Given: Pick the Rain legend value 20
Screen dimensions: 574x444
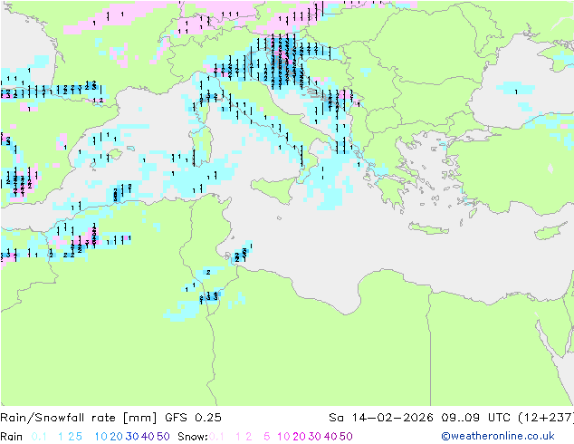Looking at the screenshot, I should [117, 437].
